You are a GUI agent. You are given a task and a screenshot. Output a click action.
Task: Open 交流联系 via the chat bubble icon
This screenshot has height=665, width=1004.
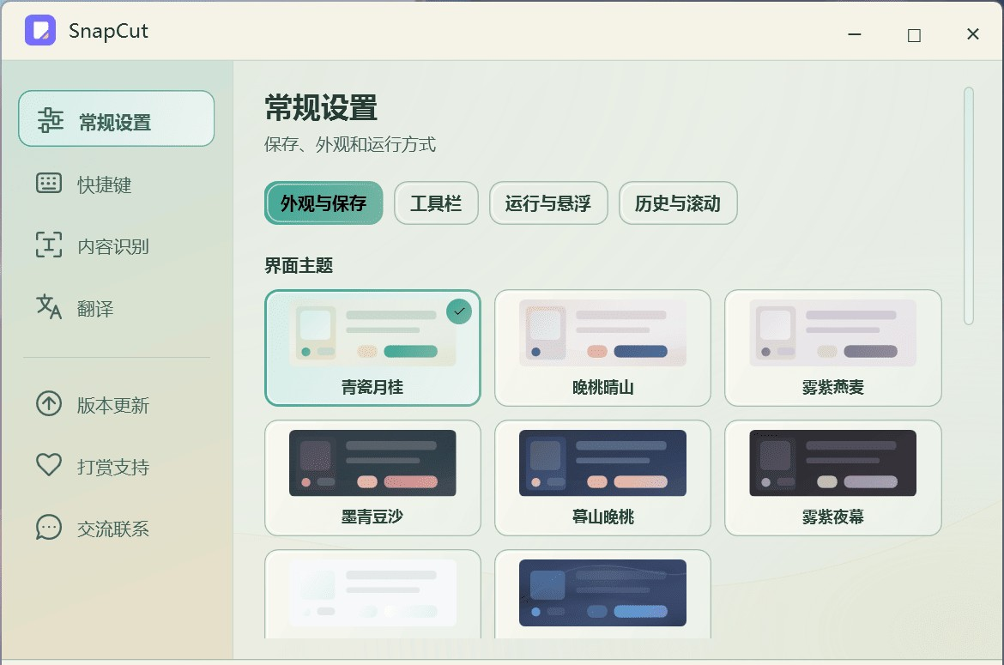point(49,528)
